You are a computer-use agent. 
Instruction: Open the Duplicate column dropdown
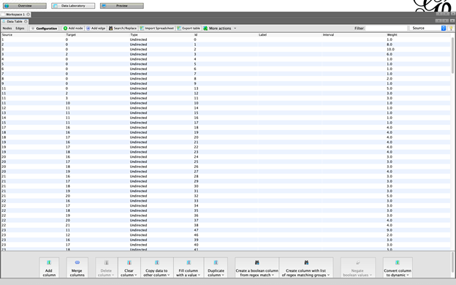[x=216, y=267]
